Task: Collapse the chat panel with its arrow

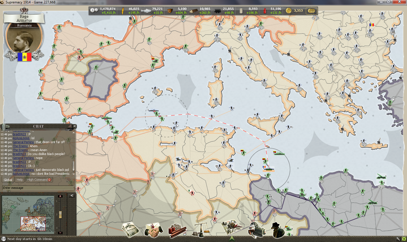Action: (75, 126)
